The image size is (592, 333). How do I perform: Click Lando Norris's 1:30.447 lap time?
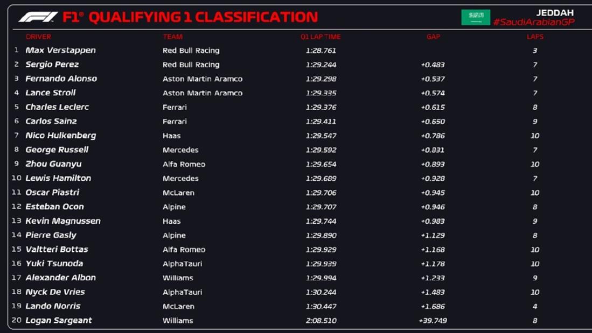321,306
